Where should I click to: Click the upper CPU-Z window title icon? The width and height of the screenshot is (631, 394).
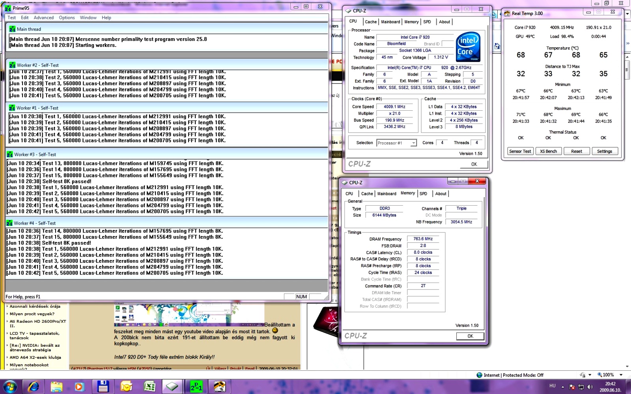point(348,11)
